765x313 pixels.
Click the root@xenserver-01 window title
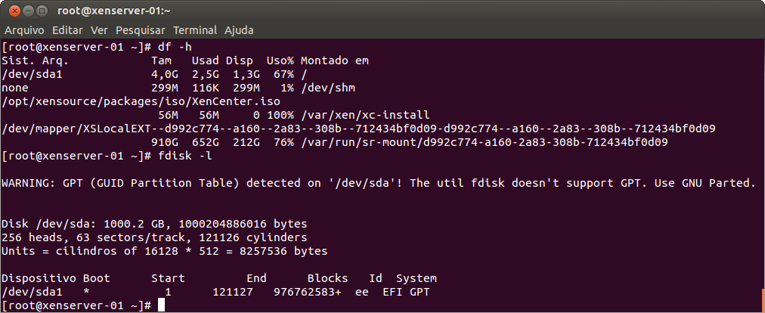pyautogui.click(x=113, y=11)
